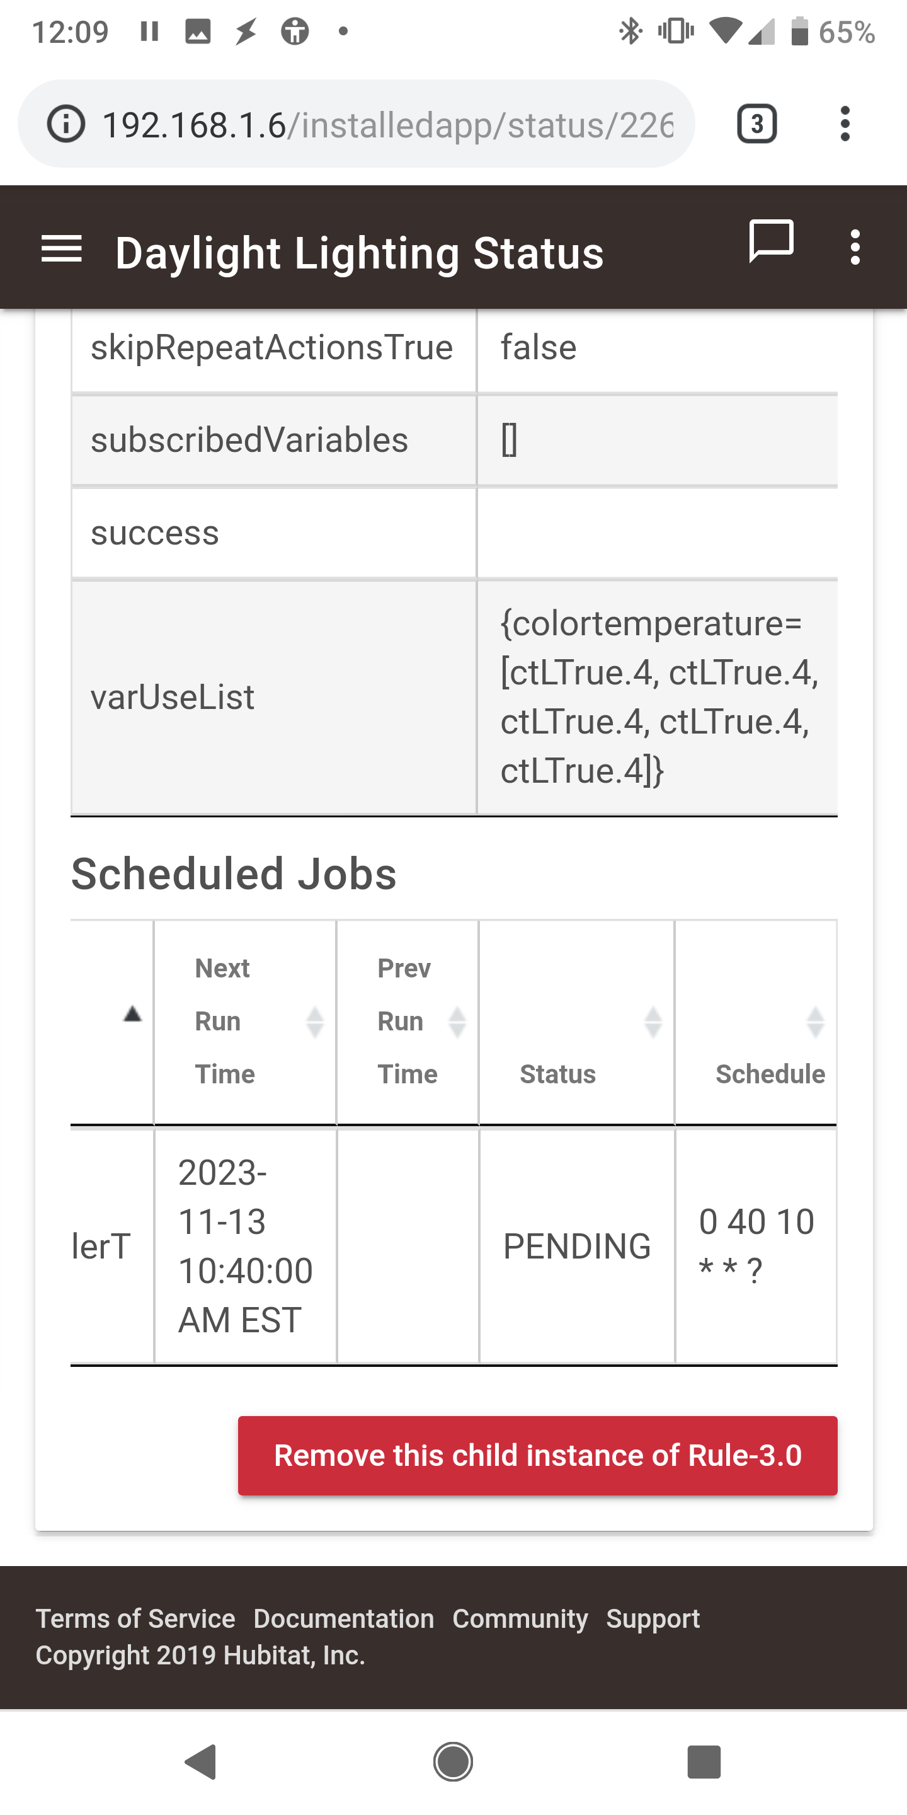This screenshot has height=1815, width=907.
Task: Open the hamburger navigation menu
Action: coord(62,250)
